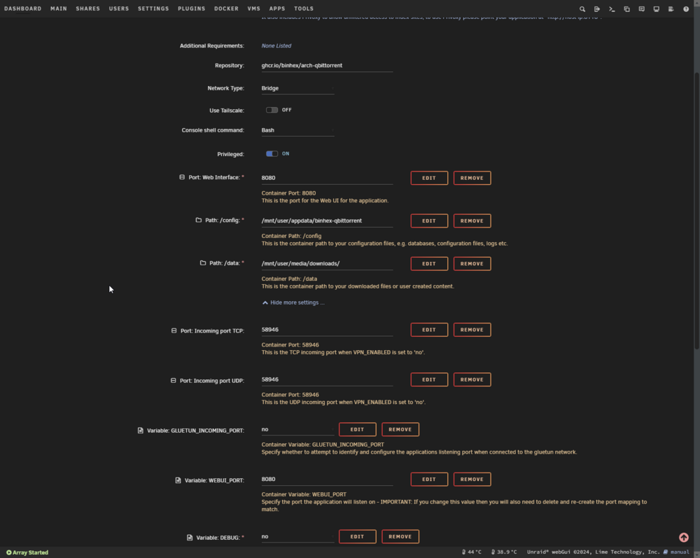Open the Apps menu

click(x=276, y=8)
